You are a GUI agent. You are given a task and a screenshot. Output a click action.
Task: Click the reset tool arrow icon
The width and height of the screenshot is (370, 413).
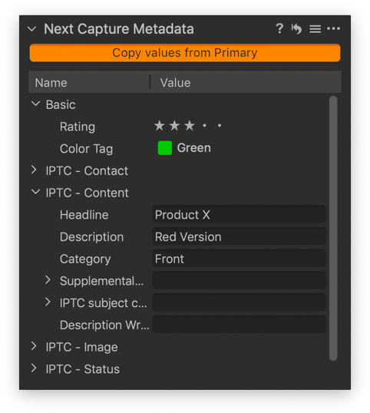pyautogui.click(x=296, y=28)
